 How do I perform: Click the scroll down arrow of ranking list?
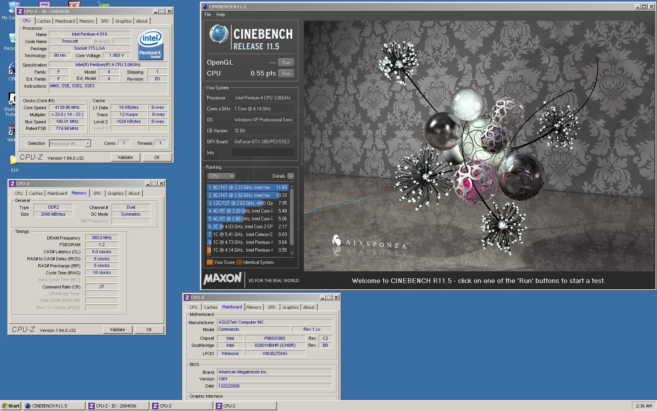(x=291, y=253)
